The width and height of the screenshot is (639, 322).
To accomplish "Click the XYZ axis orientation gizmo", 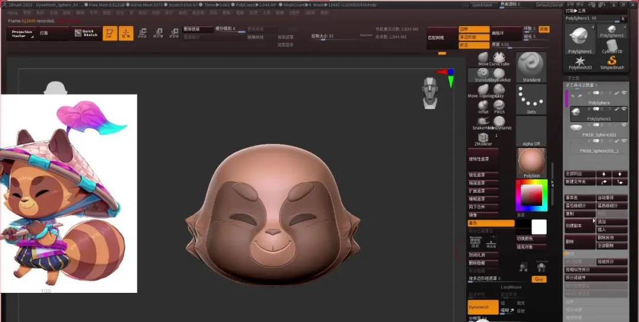I will [x=448, y=78].
